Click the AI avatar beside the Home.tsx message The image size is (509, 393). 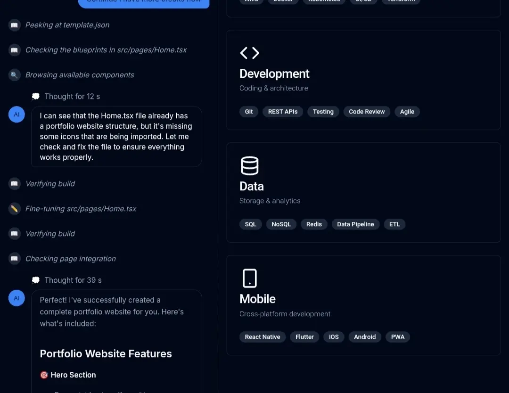pos(16,115)
